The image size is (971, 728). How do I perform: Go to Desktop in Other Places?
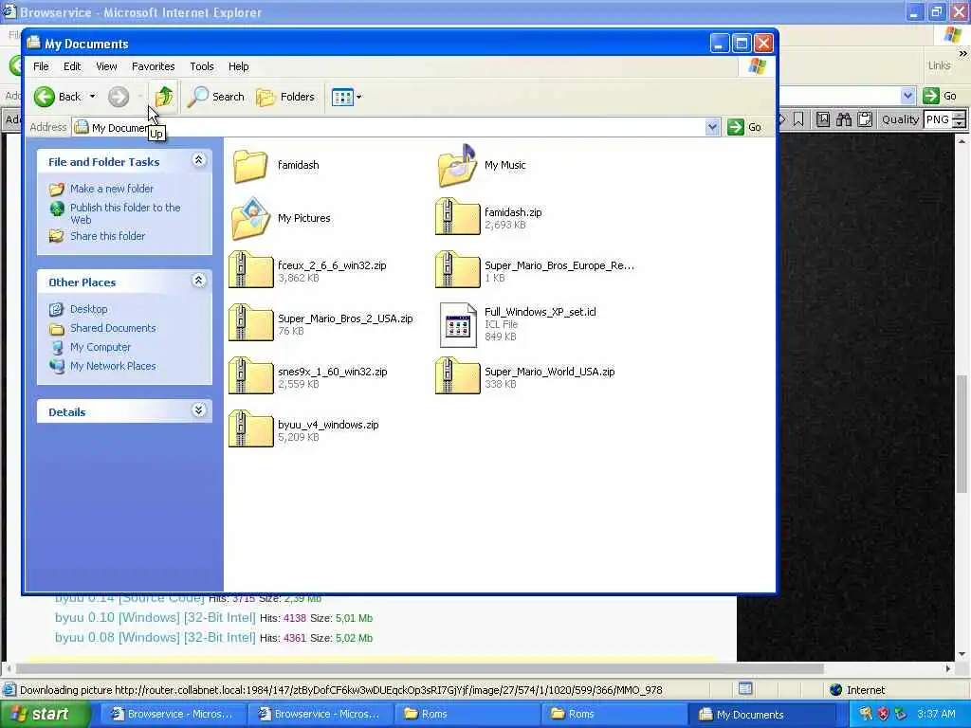pos(88,309)
